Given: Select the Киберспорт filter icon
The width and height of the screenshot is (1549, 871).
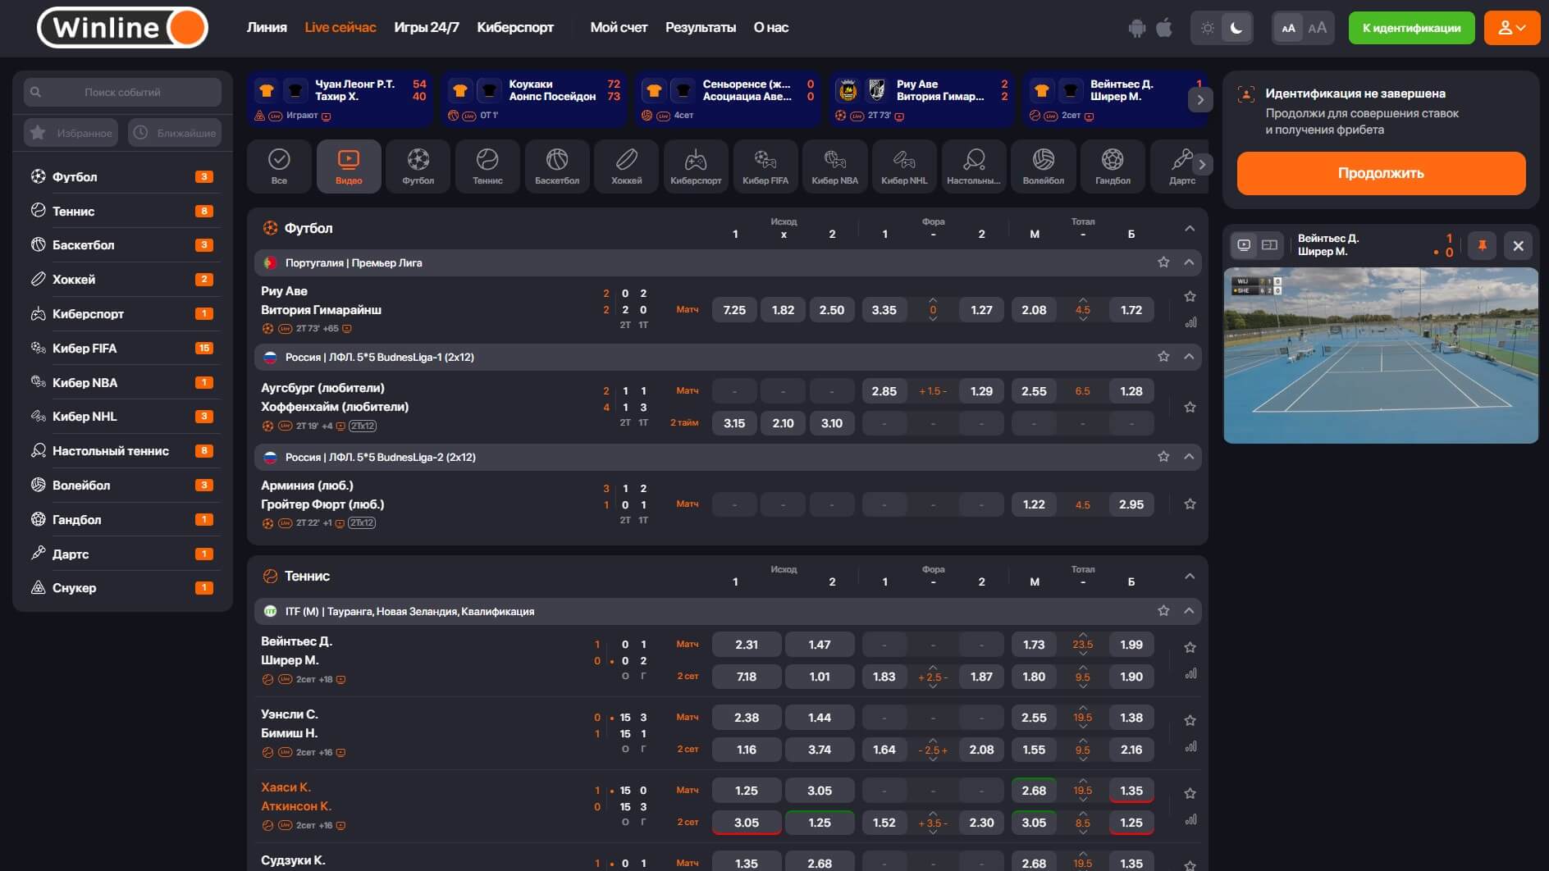Looking at the screenshot, I should click(696, 166).
